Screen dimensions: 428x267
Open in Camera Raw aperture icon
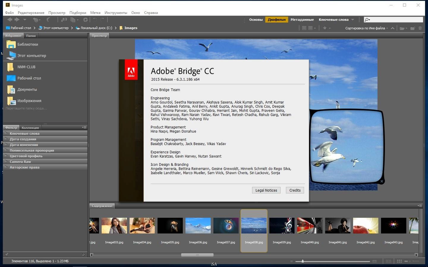point(85,20)
